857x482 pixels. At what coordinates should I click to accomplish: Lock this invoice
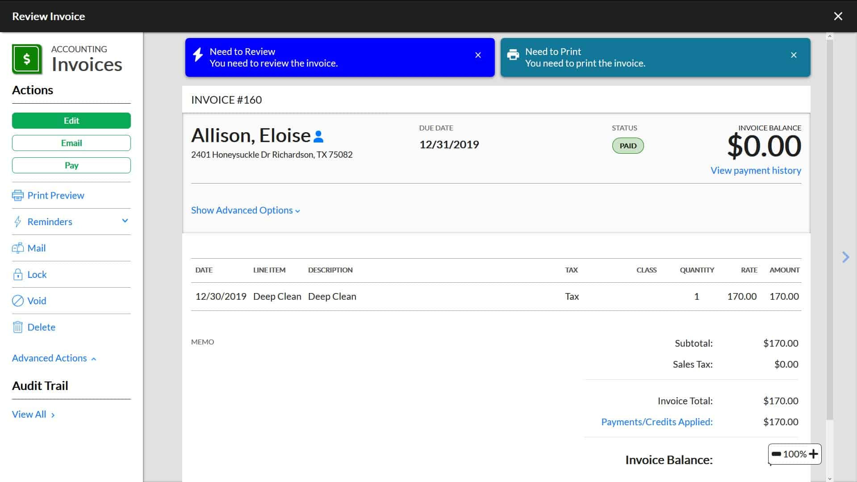pyautogui.click(x=37, y=274)
